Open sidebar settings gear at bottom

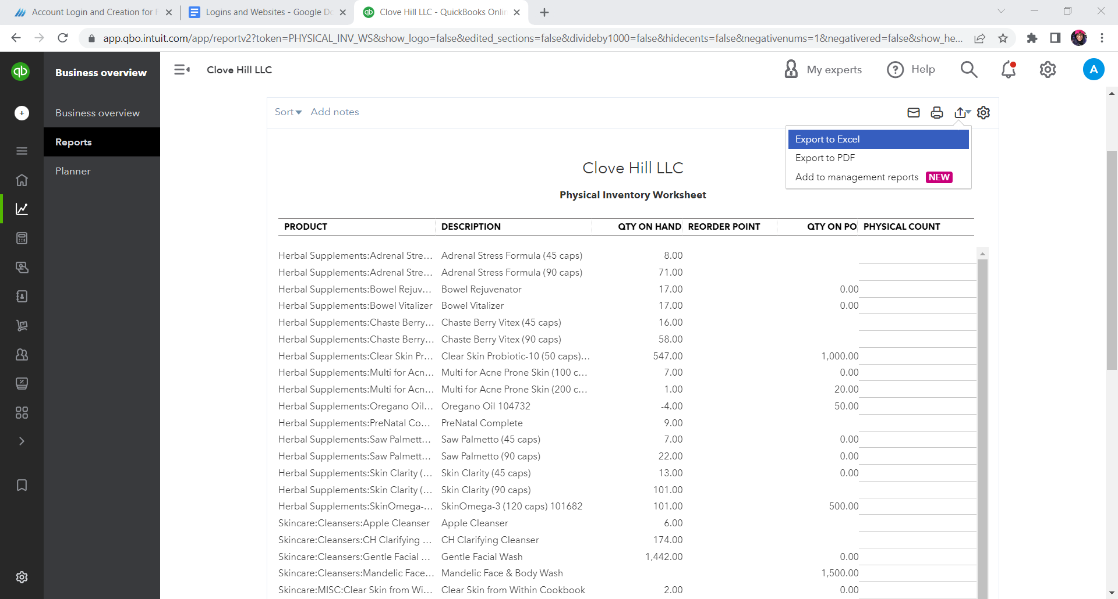point(22,577)
